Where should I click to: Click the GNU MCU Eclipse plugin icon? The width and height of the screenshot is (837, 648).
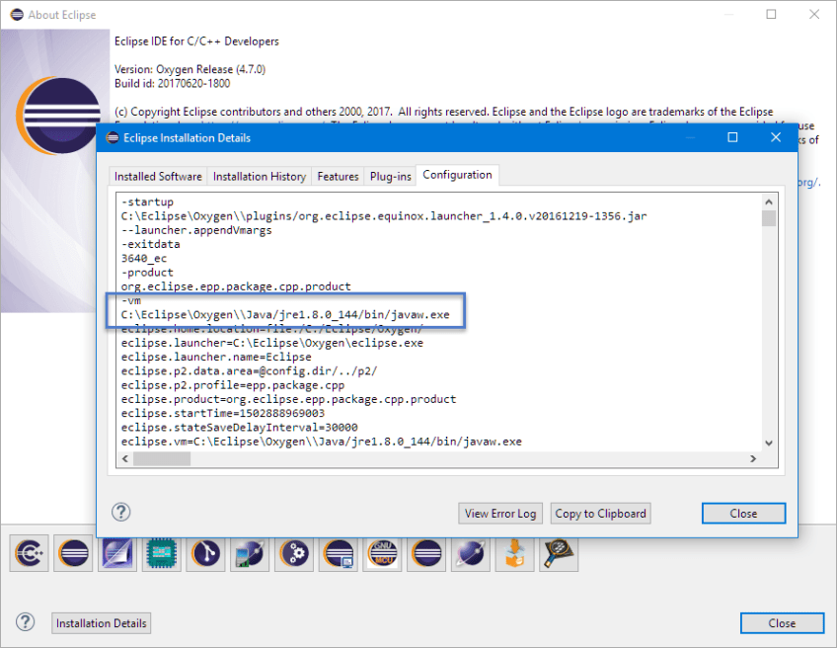coord(382,553)
